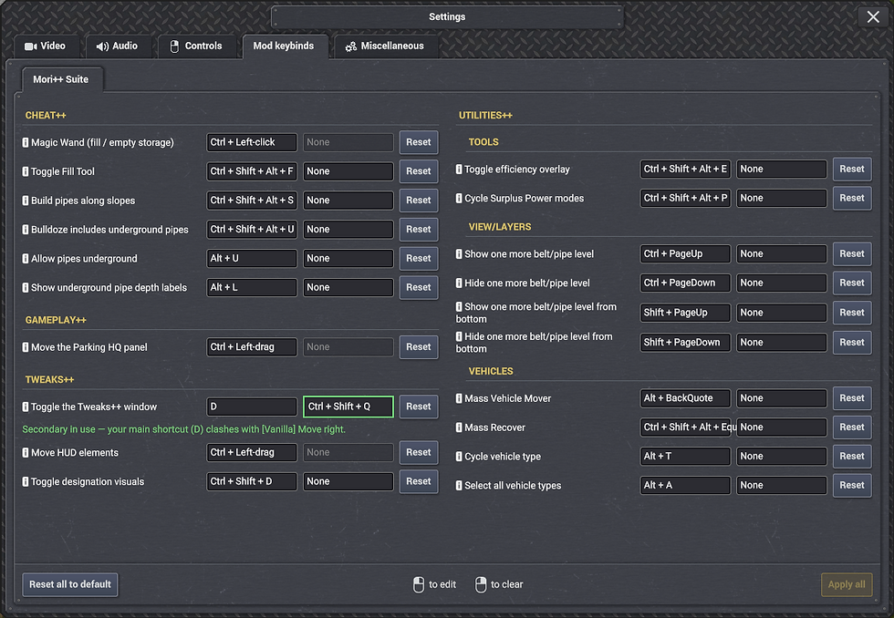
Task: Edit the Ctrl + Shift + Alt + P keybind
Action: click(x=685, y=198)
